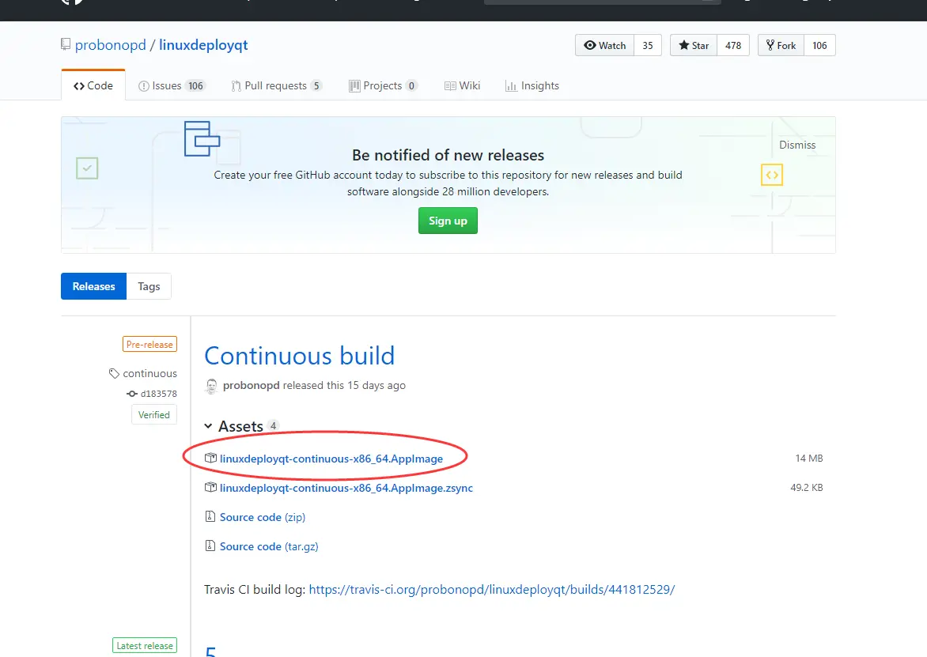Screen dimensions: 927x657
Task: Click the Latest release label
Action: click(145, 646)
